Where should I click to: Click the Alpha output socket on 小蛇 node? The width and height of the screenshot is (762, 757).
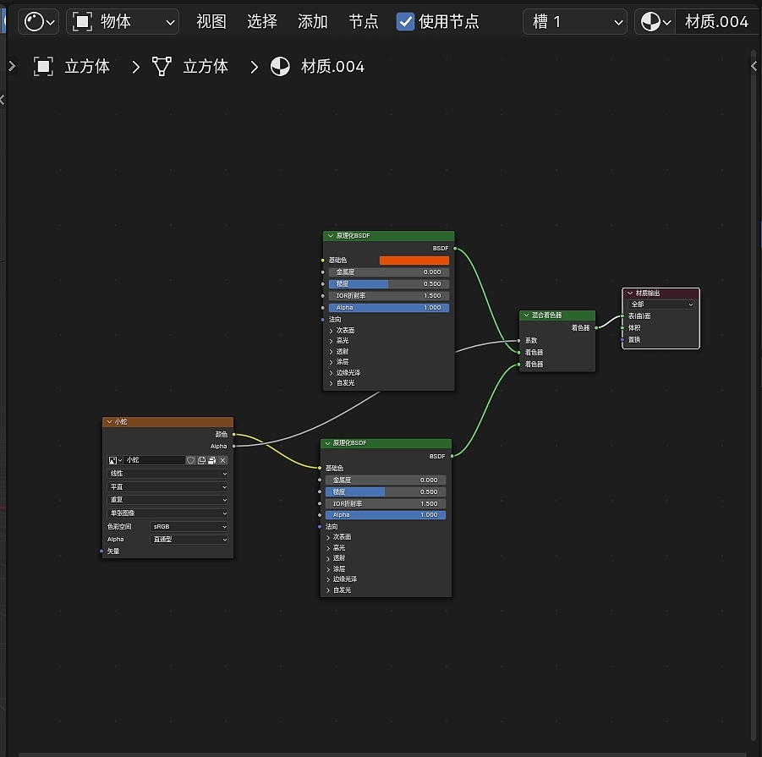(233, 446)
